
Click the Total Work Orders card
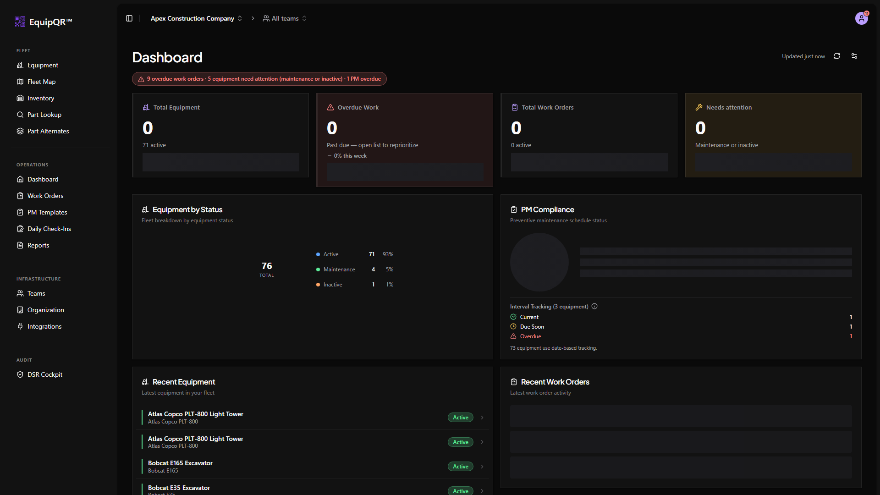[589, 135]
